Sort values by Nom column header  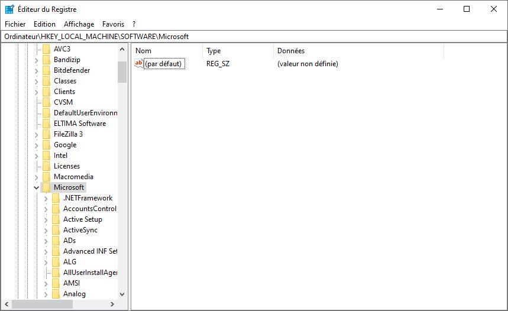pos(167,51)
